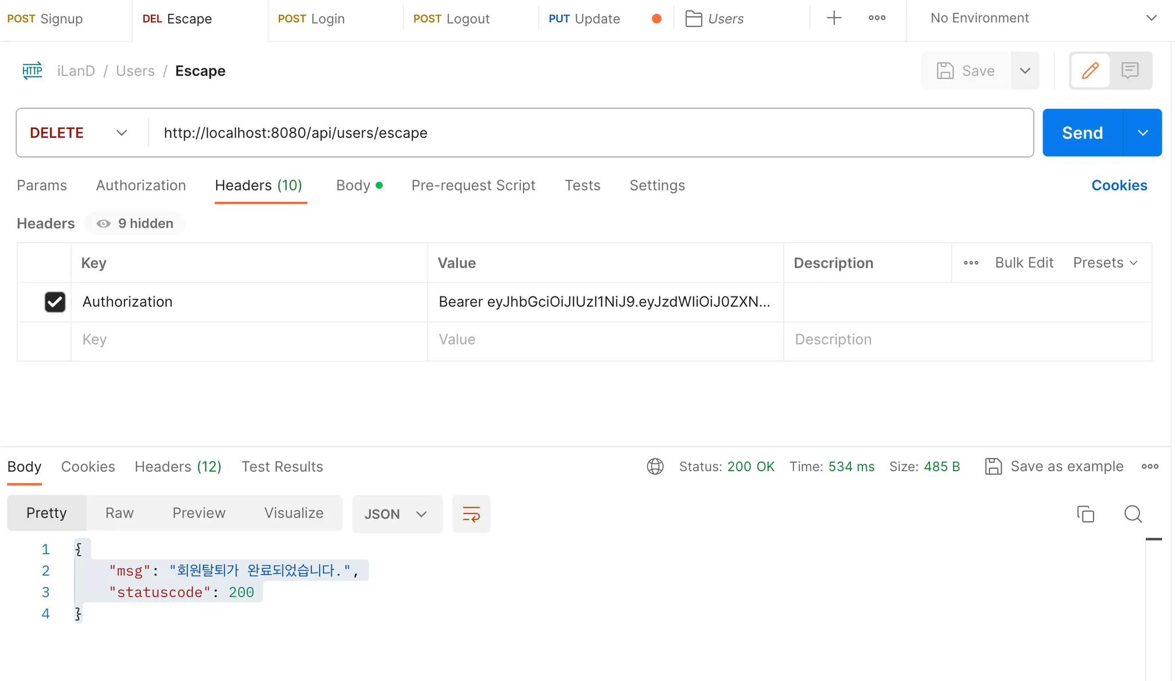Toggle the word wrap icon
Viewport: 1175px width, 681px height.
pyautogui.click(x=471, y=514)
